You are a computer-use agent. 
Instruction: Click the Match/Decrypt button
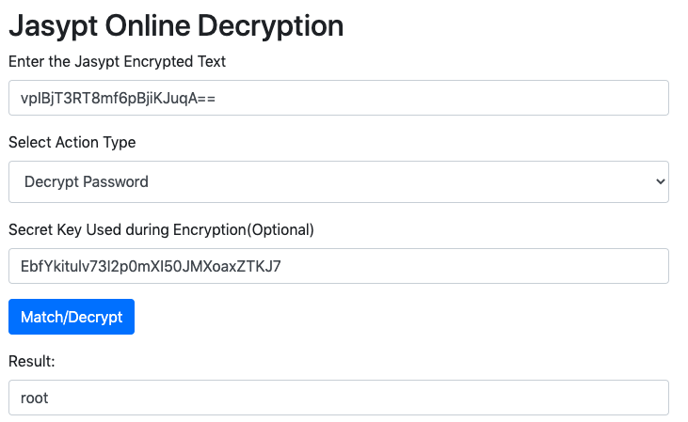72,317
